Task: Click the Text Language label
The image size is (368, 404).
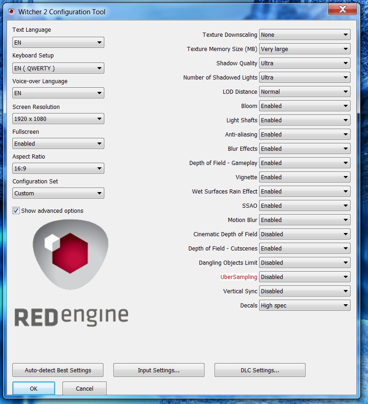Action: [x=32, y=30]
